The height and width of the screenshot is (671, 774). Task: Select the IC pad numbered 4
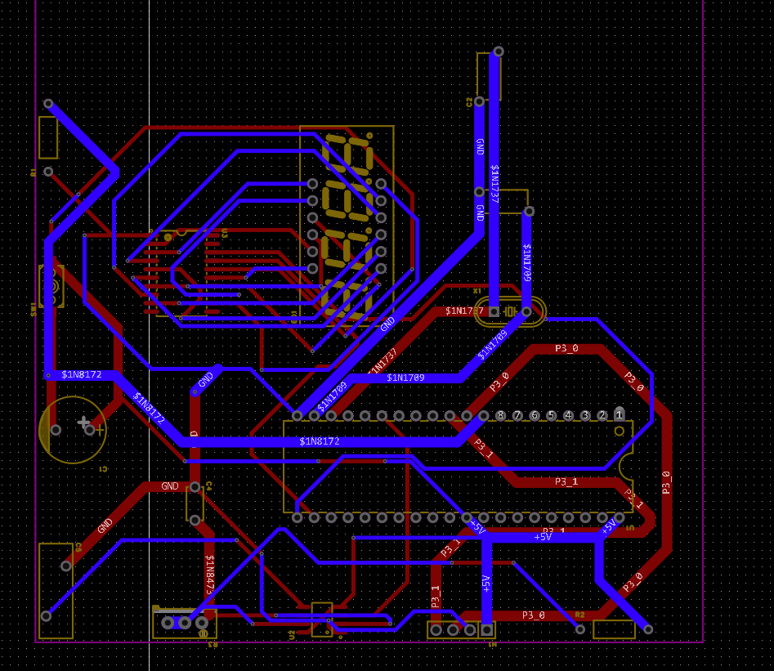click(568, 416)
